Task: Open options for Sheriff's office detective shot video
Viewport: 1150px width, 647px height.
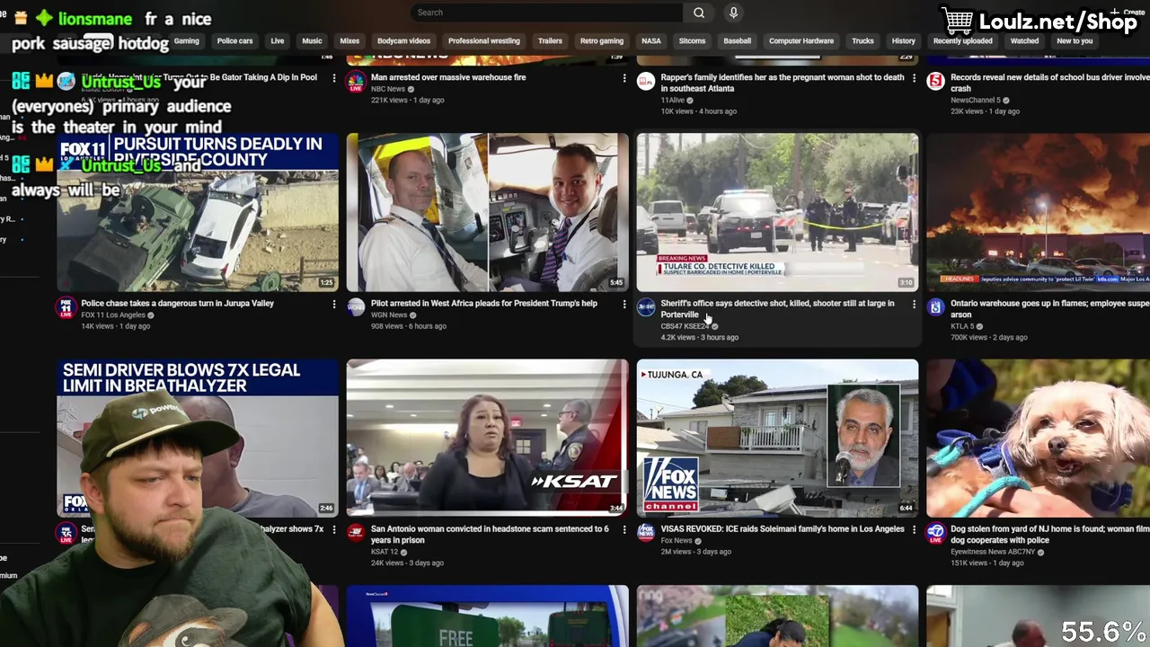Action: tap(914, 304)
